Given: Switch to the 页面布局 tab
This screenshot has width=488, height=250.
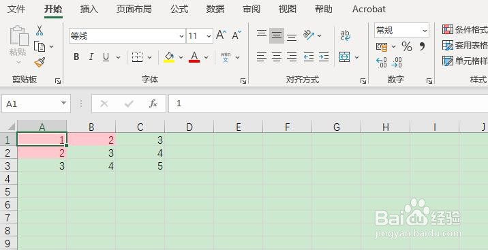Looking at the screenshot, I should [x=134, y=9].
